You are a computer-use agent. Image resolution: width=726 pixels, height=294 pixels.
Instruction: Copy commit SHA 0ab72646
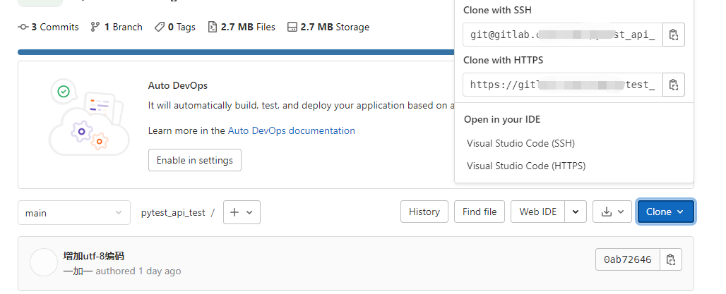(x=671, y=259)
